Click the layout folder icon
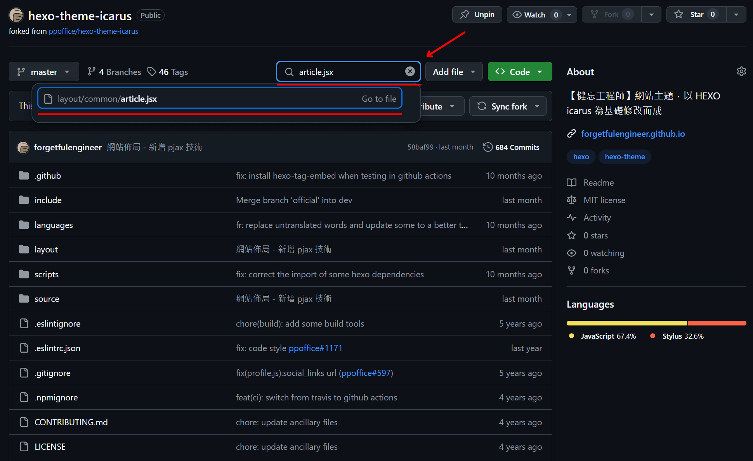The height and width of the screenshot is (461, 753). click(24, 249)
